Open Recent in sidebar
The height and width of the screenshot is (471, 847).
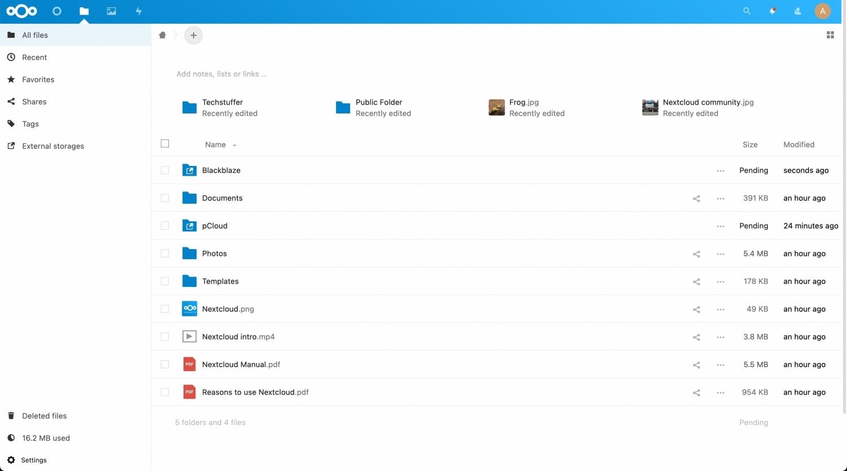pyautogui.click(x=76, y=57)
